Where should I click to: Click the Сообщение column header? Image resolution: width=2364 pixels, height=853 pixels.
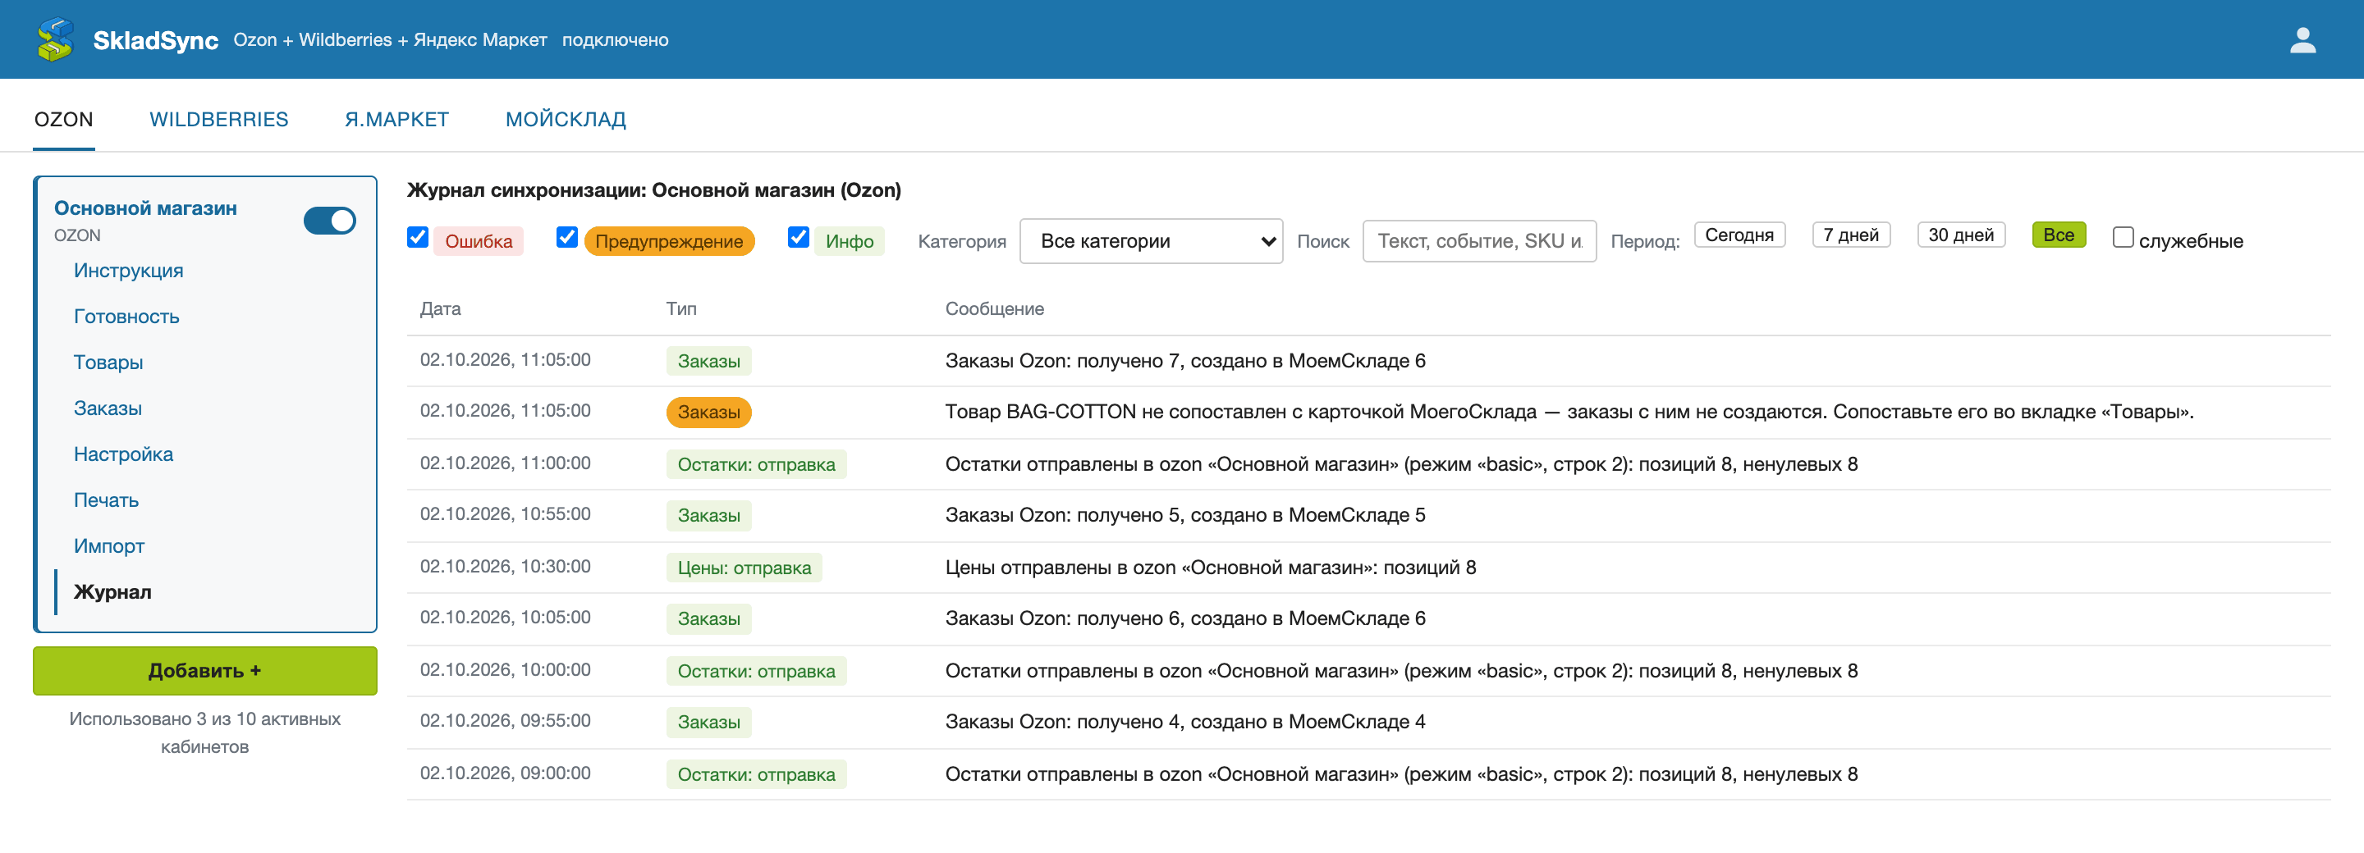pyautogui.click(x=995, y=309)
